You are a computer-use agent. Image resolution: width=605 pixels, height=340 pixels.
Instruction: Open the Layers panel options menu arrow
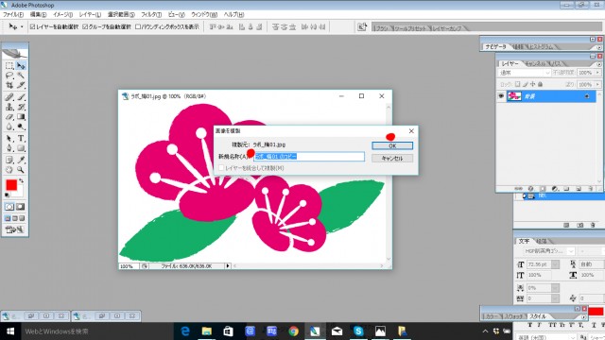point(599,64)
